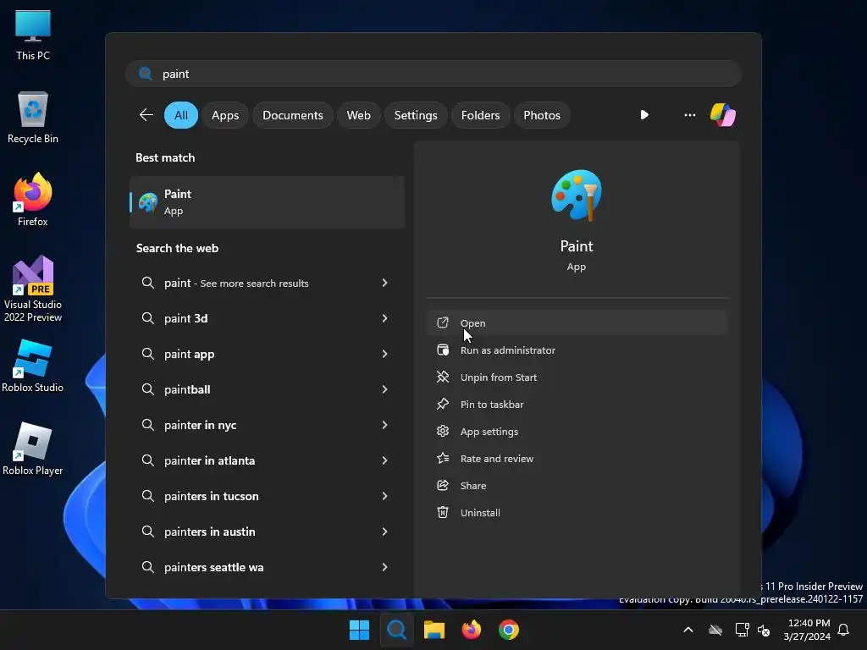Open the Windows Start button on the taskbar
Screen dimensions: 867x650
(359, 630)
